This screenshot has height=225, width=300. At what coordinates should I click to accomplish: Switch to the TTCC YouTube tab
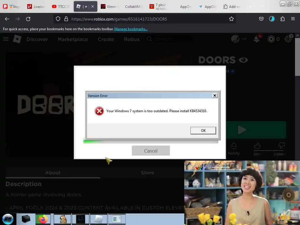pos(61,6)
